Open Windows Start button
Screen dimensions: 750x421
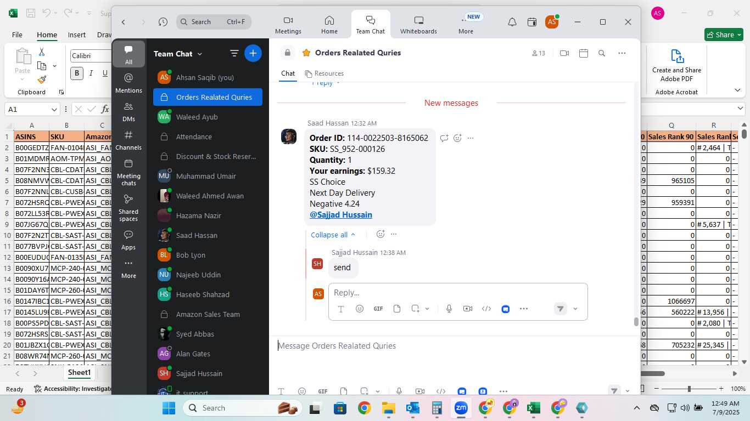(169, 408)
